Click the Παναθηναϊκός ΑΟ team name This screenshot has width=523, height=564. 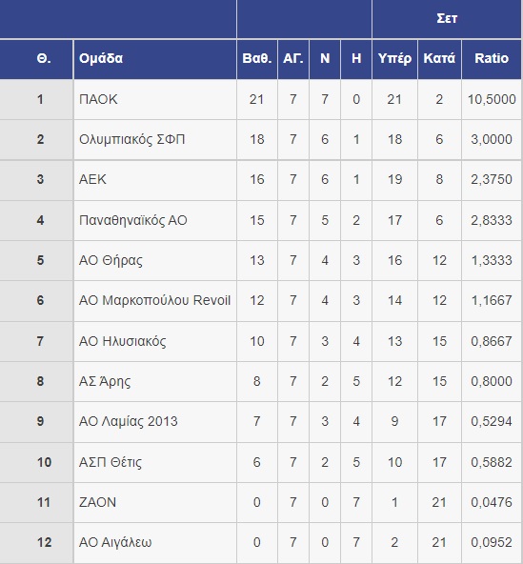tap(133, 220)
